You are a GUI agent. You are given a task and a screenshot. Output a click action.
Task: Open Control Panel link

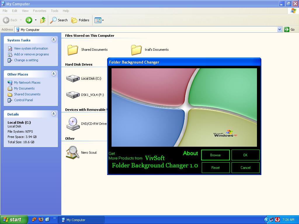(x=23, y=100)
